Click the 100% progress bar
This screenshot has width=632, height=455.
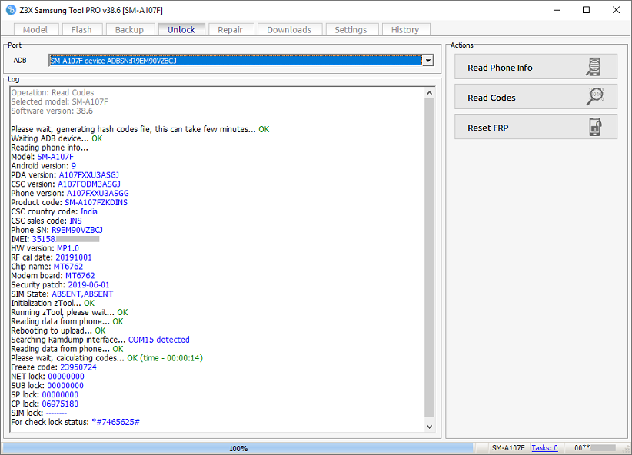coord(238,448)
